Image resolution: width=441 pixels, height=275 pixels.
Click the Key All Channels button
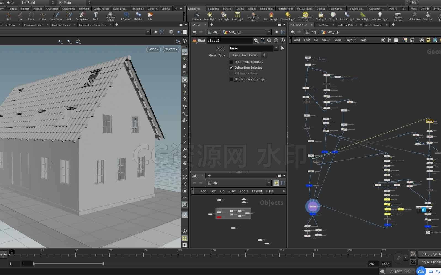430,262
